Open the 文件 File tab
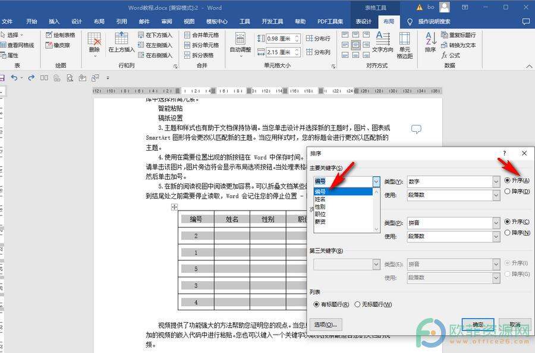Viewport: 535px width, 353px height. 7,21
